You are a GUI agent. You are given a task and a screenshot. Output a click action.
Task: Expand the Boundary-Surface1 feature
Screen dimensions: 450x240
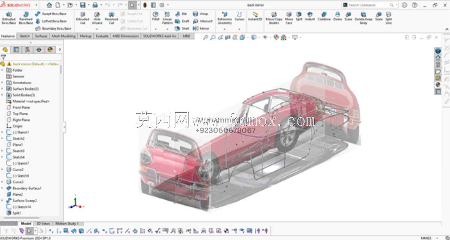(2, 188)
